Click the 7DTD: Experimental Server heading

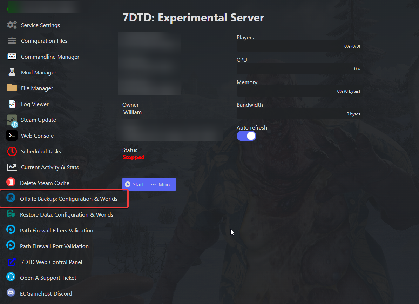click(x=193, y=18)
